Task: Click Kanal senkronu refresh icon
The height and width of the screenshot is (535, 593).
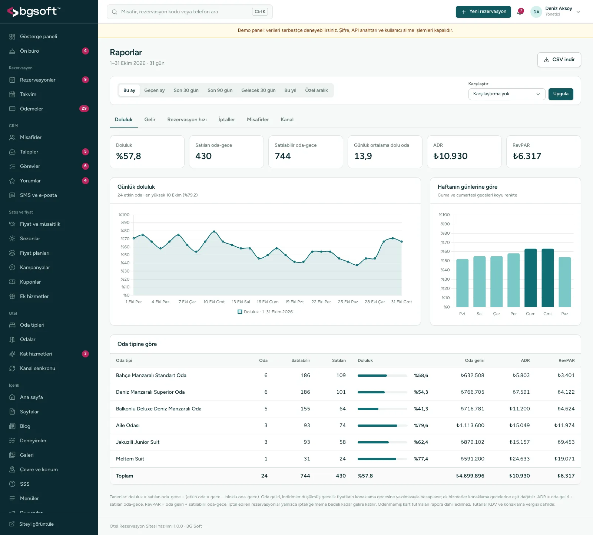Action: (x=12, y=369)
